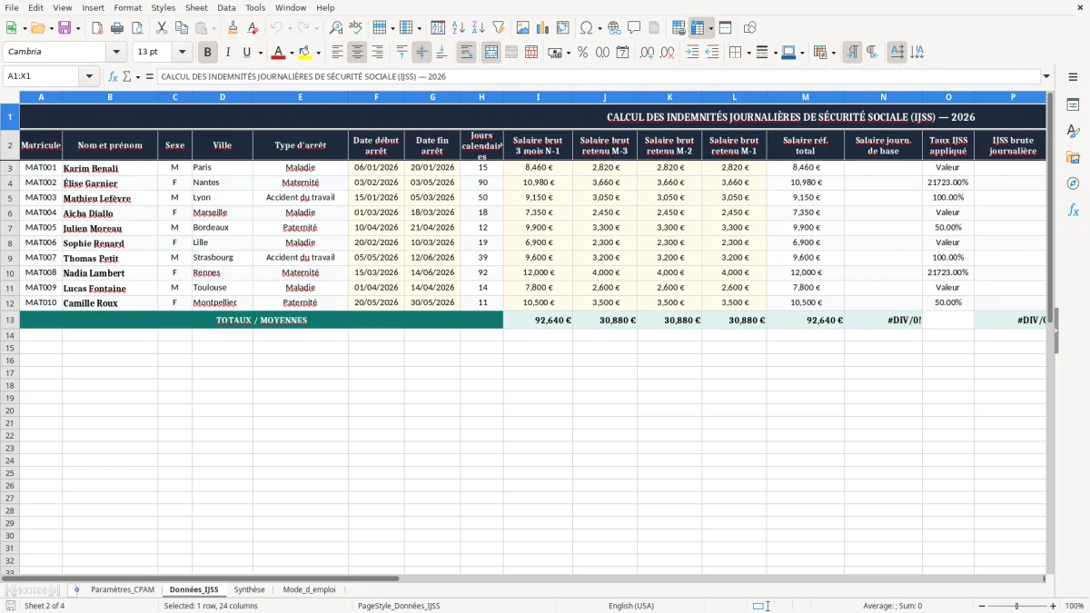The image size is (1090, 613).
Task: Expand the Font Color dropdown arrow
Action: click(x=292, y=53)
